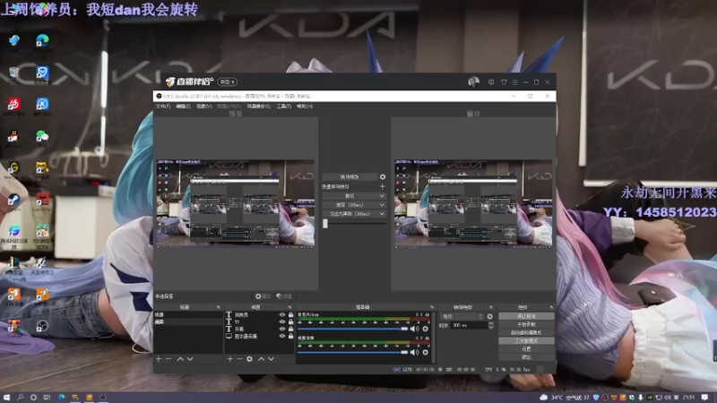
Task: Click 开始录制 start recording button
Action: pos(526,324)
